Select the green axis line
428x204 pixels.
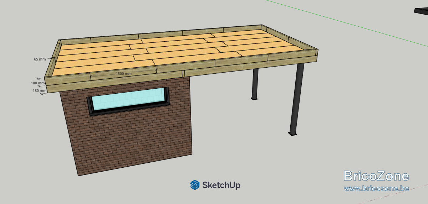(x=346, y=22)
